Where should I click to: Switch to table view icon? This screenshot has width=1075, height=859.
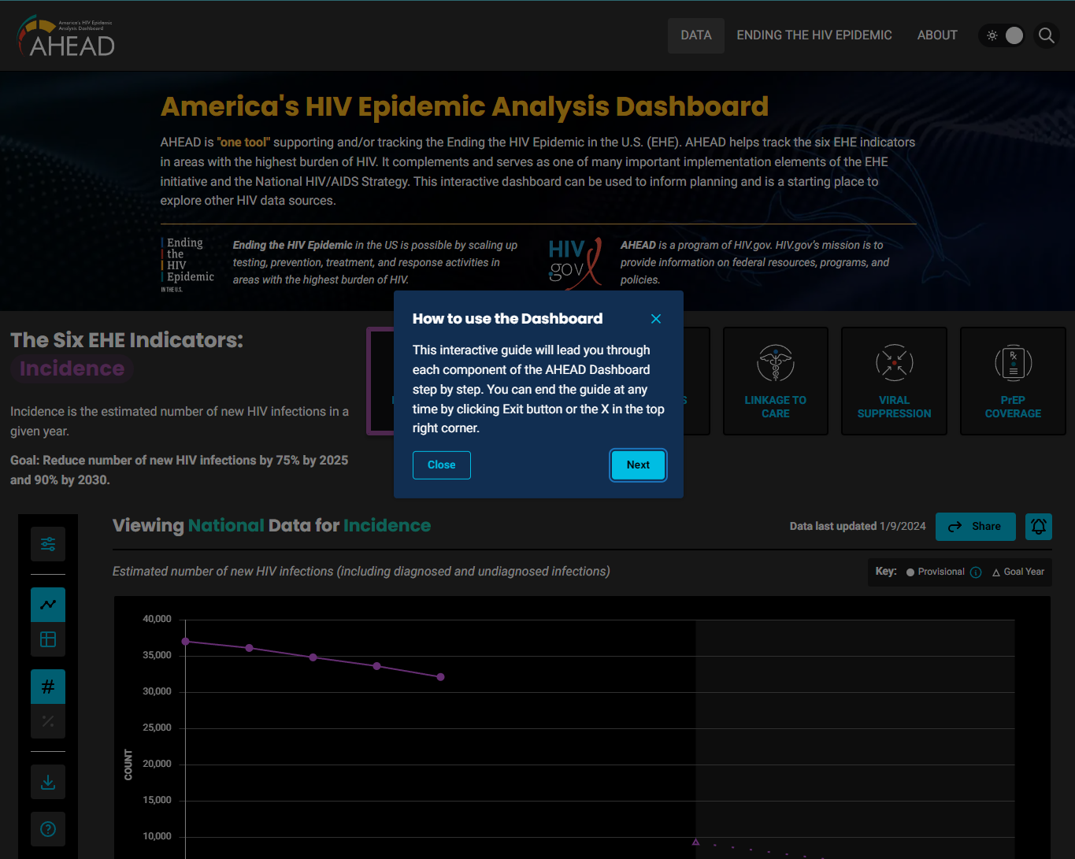(x=48, y=639)
